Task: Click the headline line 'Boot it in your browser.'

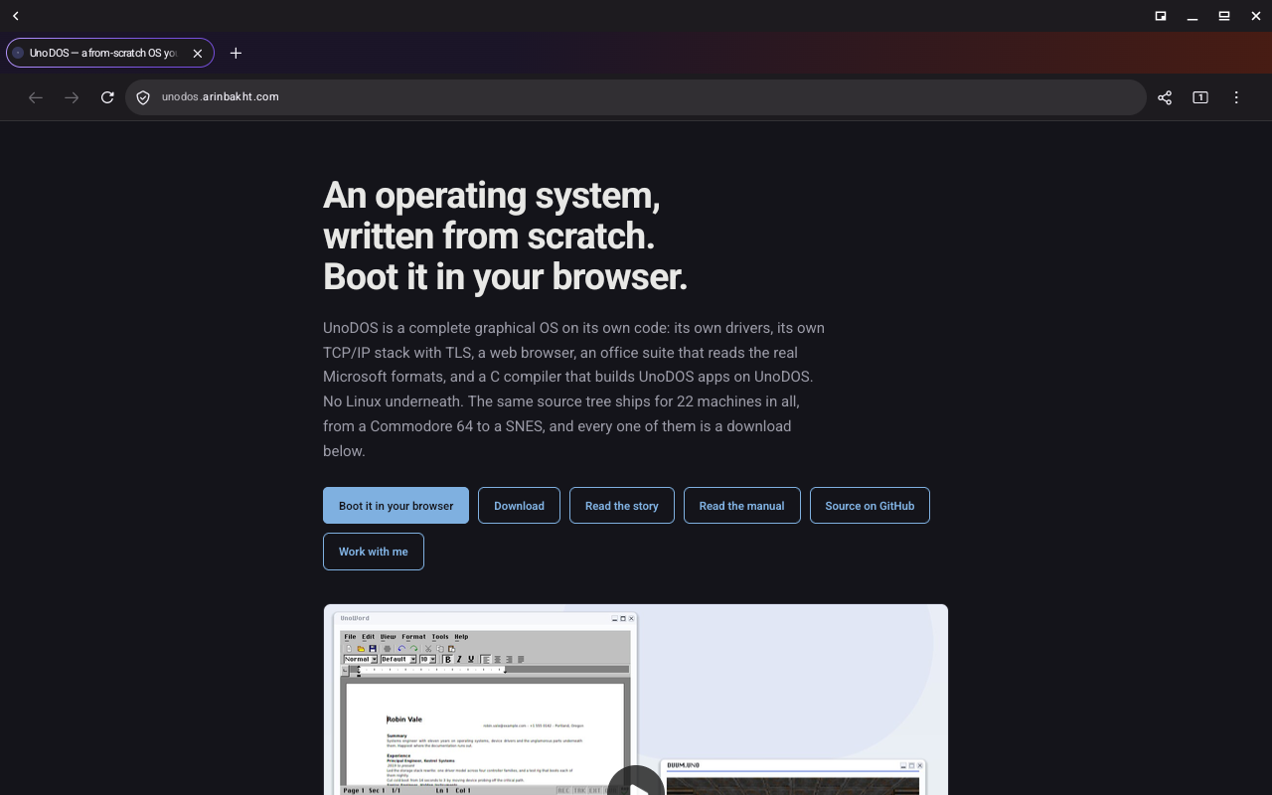Action: point(505,277)
